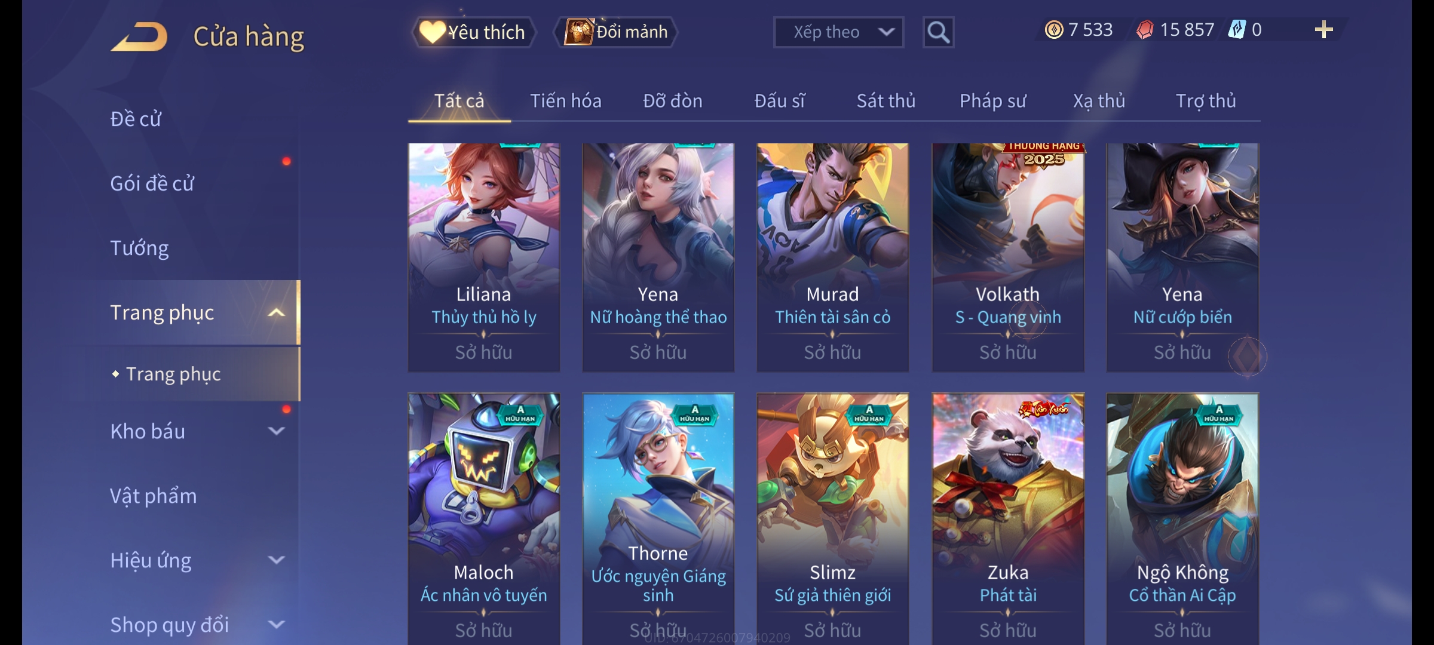Screen dimensions: 1434x645
Task: Expand the Hiệu ứng sidebar section
Action: click(x=276, y=560)
